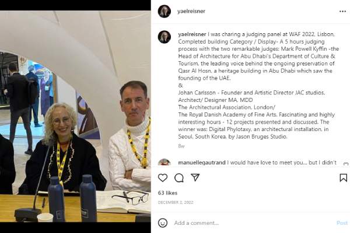
Task: Like the post with the heart icon
Action: [x=163, y=178]
